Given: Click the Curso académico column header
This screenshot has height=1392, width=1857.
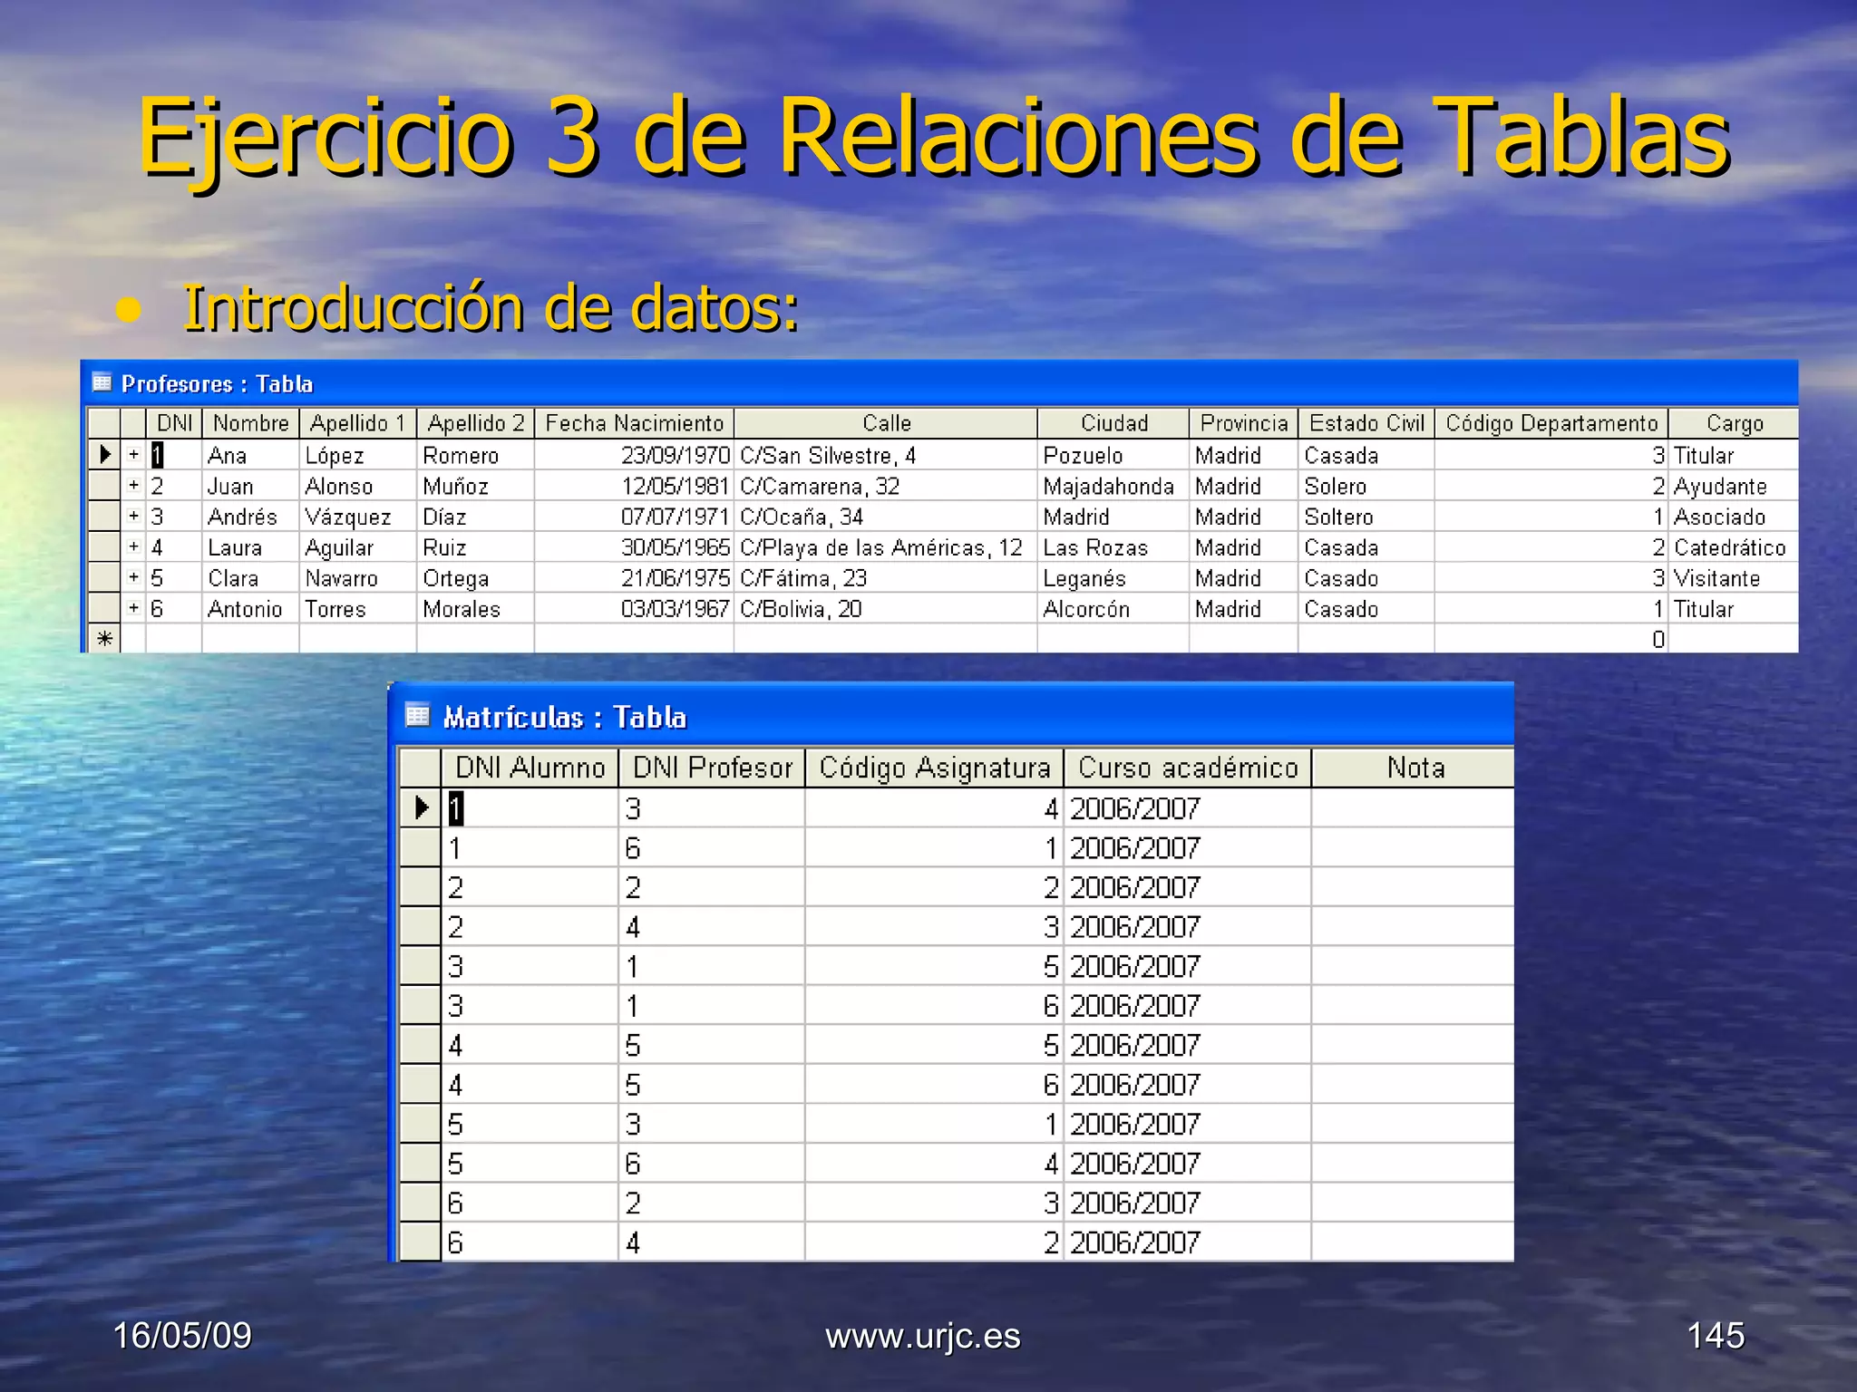Looking at the screenshot, I should click(x=1188, y=768).
